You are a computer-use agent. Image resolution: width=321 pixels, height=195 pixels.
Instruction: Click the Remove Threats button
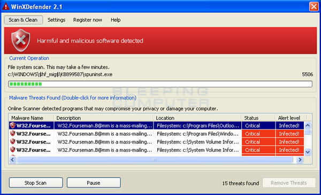[x=289, y=183]
